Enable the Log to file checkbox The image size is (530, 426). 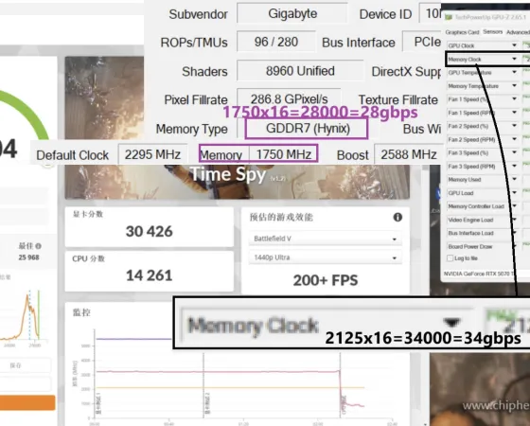pos(450,258)
